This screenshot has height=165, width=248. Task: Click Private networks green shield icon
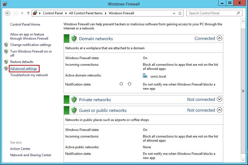pos(74,99)
